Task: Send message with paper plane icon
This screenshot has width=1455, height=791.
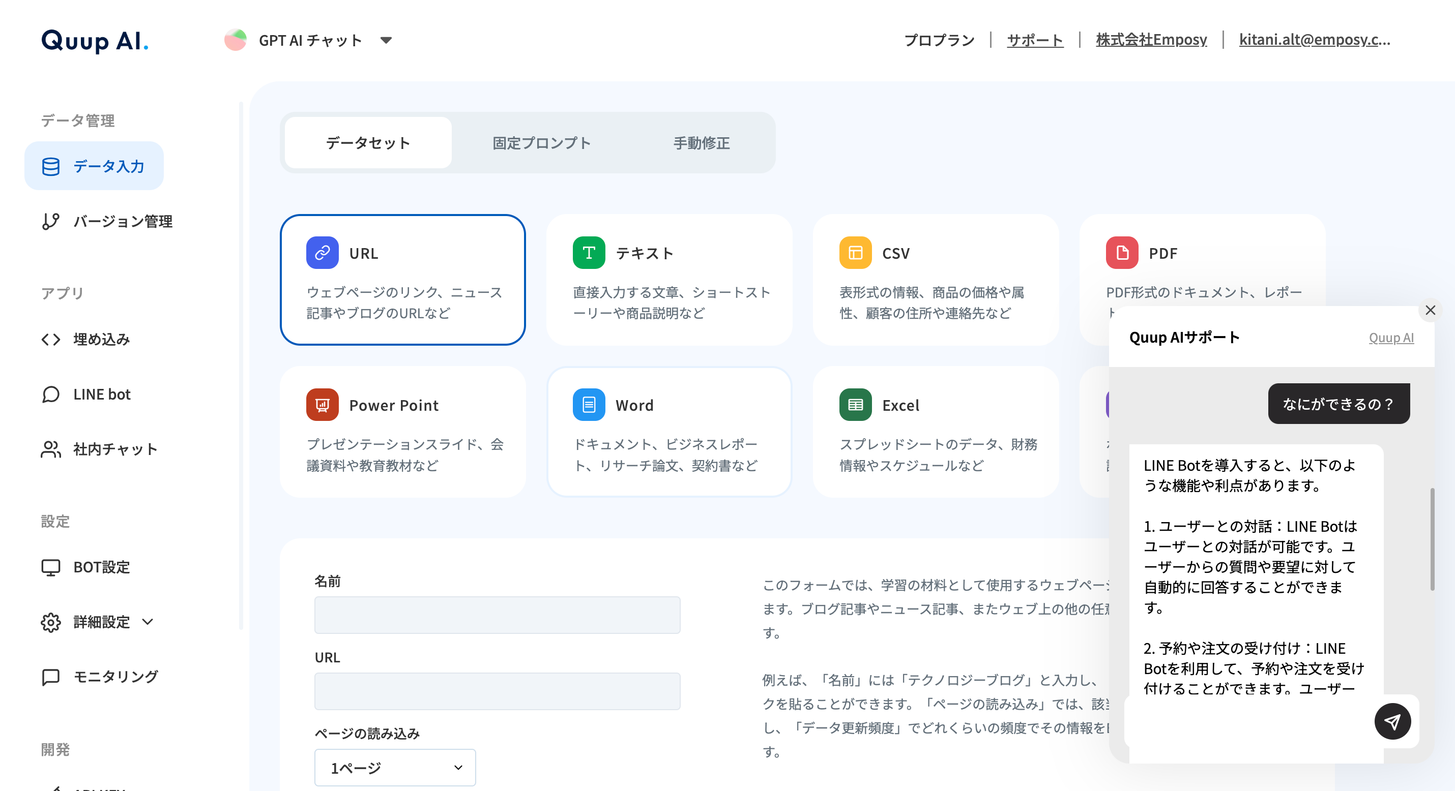Action: [x=1392, y=721]
